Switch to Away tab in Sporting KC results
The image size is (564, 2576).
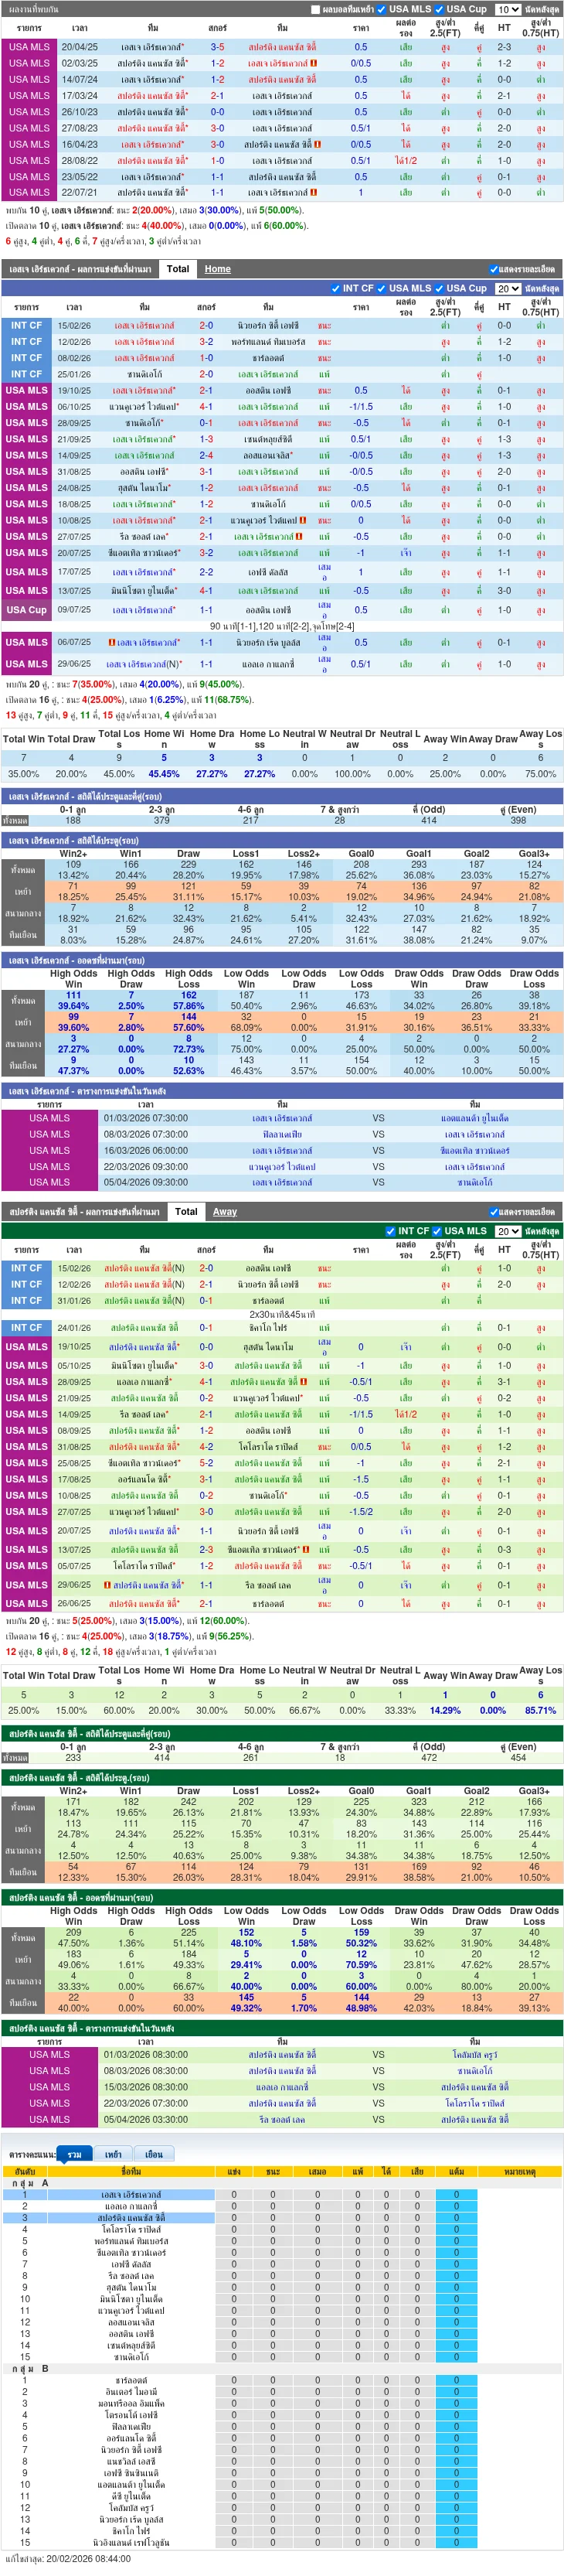click(225, 1212)
